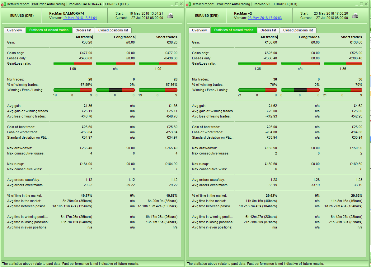Image resolution: width=371 pixels, height=267 pixels.
Task: Click All trades Gain/Loss ratio bar in BALMORA74
Action: pos(73,63)
